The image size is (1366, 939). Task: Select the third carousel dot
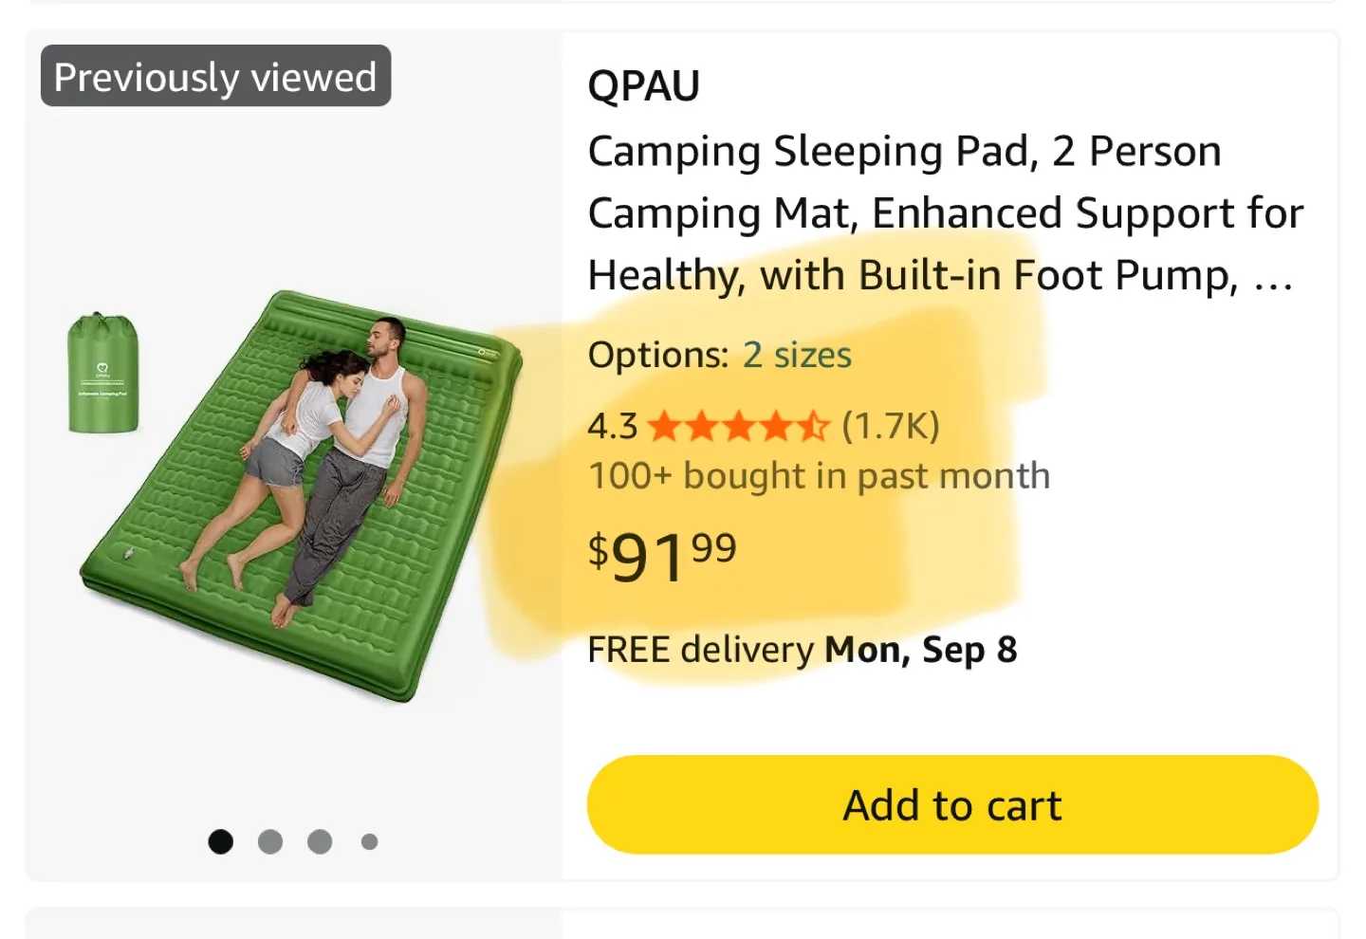pyautogui.click(x=319, y=841)
